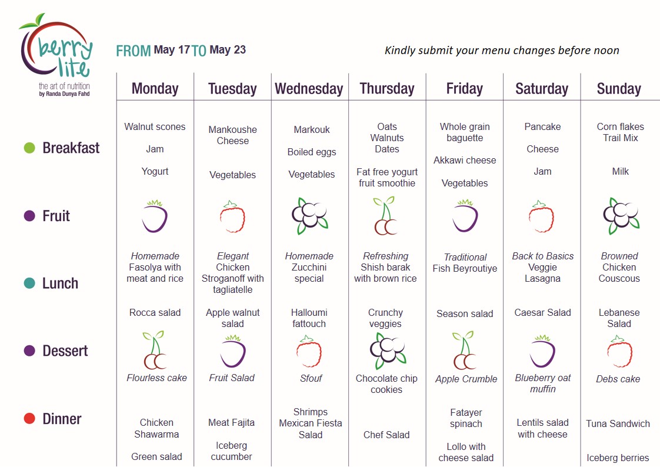Click Thursday's cherry fruit icon
This screenshot has width=660, height=467.
[x=385, y=215]
